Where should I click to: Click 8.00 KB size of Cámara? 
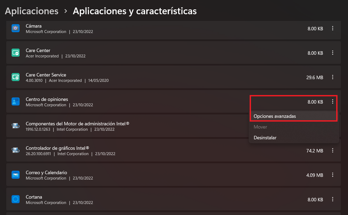pyautogui.click(x=315, y=29)
